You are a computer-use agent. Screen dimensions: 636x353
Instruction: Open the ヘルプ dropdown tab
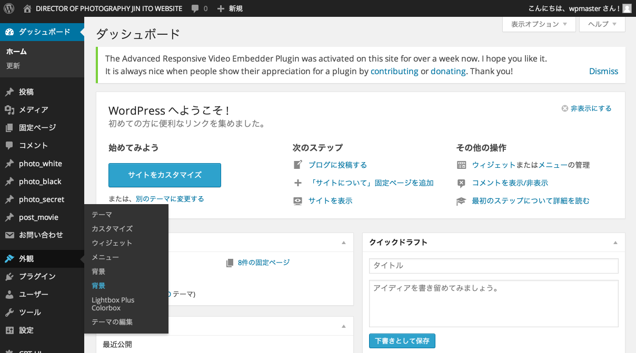coord(602,24)
